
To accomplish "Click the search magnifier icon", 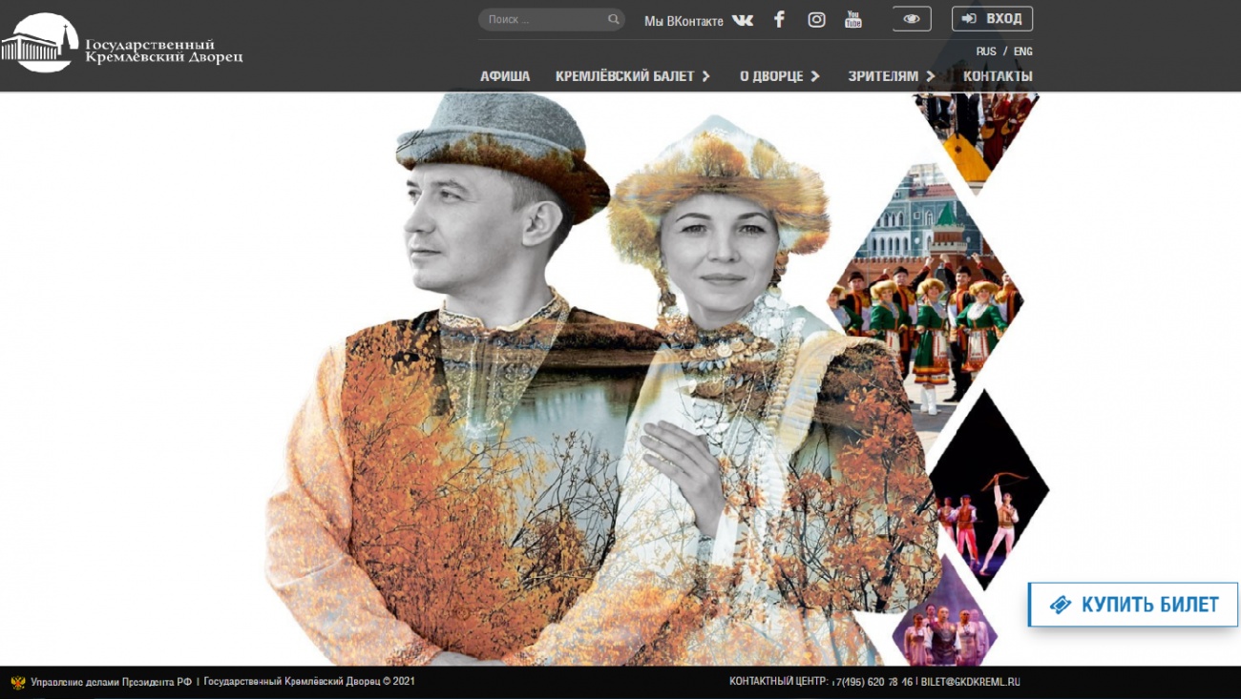I will (x=613, y=20).
